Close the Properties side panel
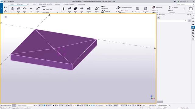 (x=190, y=15)
